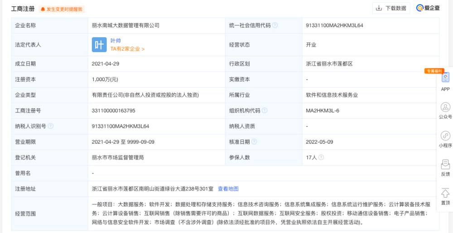Click help icon beside 纳税人识别号
Screen dimensions: 453x233
[51, 126]
